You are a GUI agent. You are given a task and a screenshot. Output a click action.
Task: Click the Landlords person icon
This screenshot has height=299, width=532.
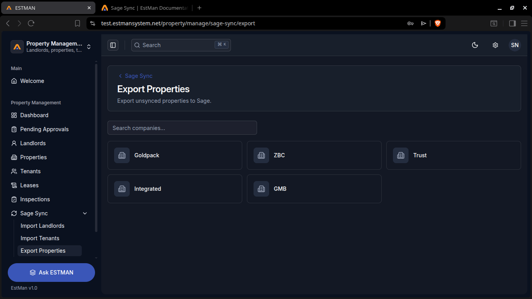[x=14, y=143]
